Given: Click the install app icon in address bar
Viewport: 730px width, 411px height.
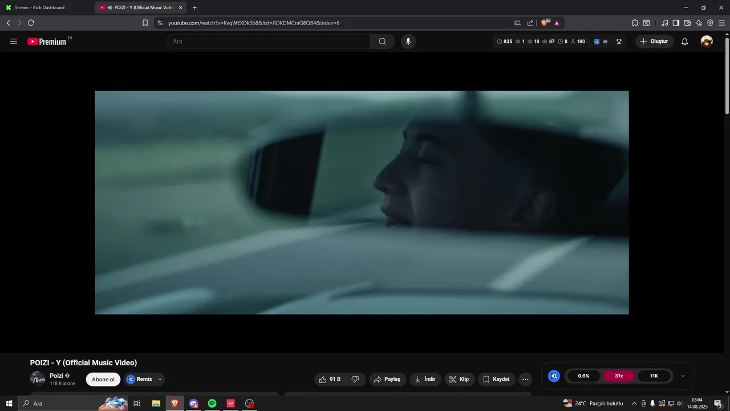Looking at the screenshot, I should (x=517, y=23).
